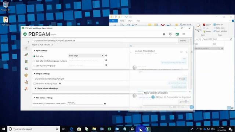
Task: Click the PDFsam_ name prefix field
Action: click(x=85, y=103)
